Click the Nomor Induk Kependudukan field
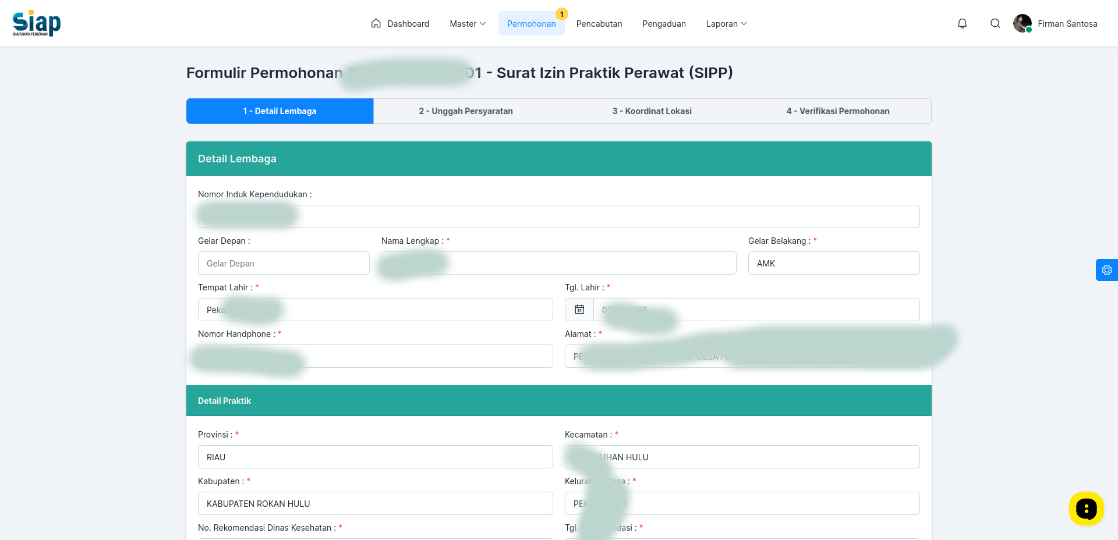Image resolution: width=1118 pixels, height=540 pixels. click(x=559, y=216)
